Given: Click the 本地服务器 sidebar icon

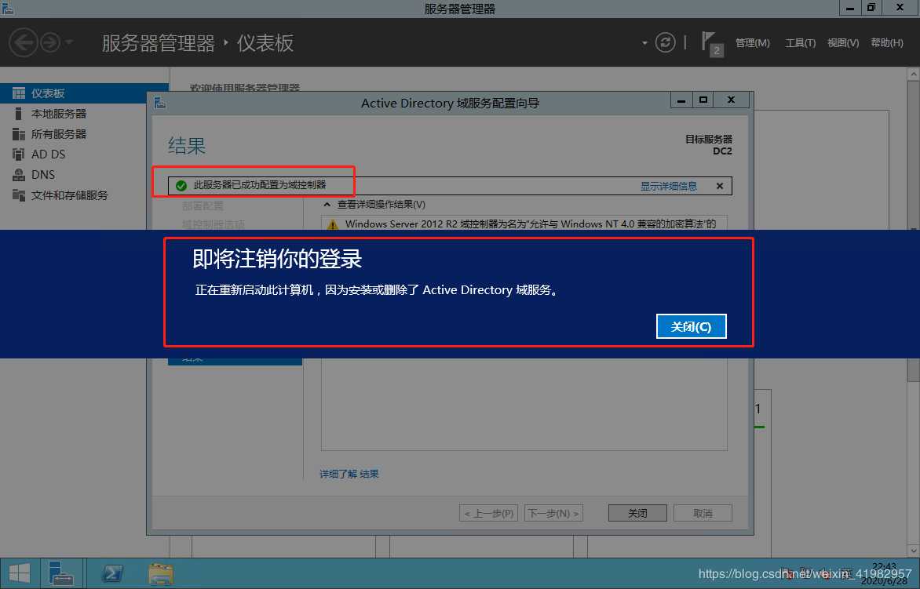Looking at the screenshot, I should coord(19,114).
